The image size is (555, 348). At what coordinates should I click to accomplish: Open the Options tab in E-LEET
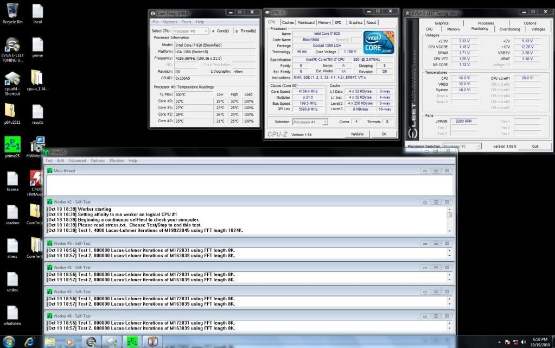530,23
